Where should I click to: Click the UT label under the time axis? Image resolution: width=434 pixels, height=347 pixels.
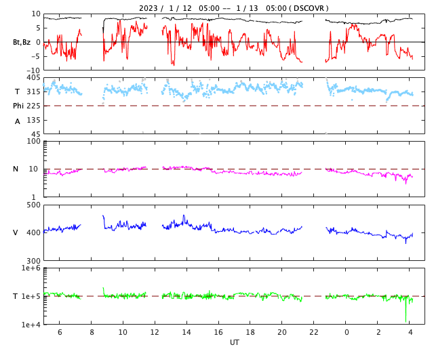pyautogui.click(x=234, y=342)
